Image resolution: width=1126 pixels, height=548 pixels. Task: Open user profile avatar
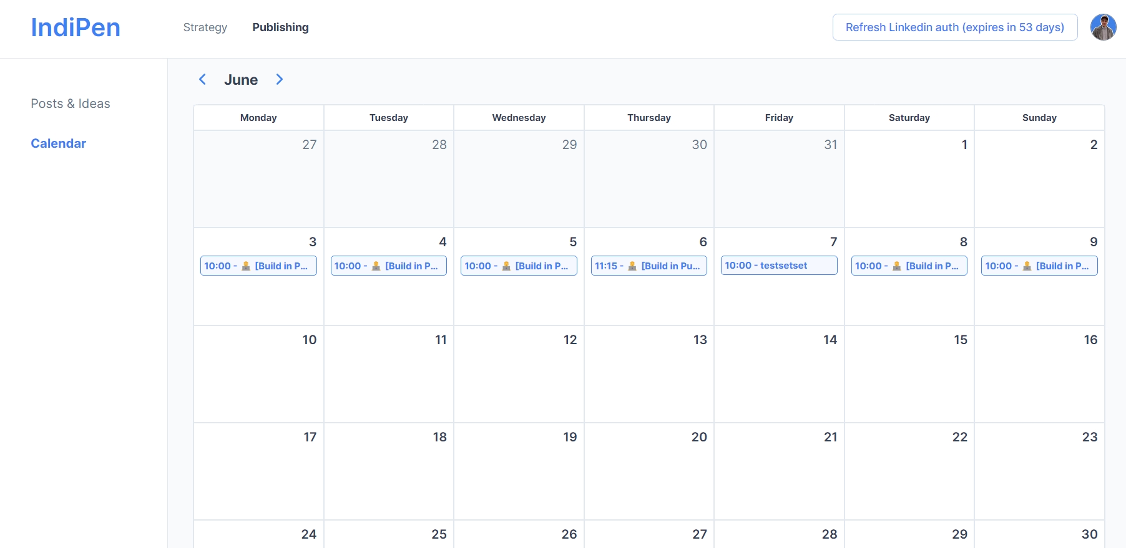click(x=1103, y=27)
